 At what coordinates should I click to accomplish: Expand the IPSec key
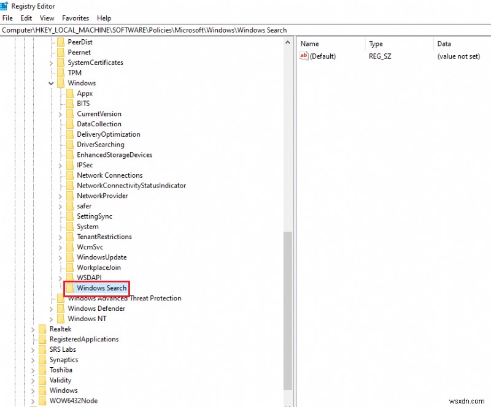click(60, 165)
